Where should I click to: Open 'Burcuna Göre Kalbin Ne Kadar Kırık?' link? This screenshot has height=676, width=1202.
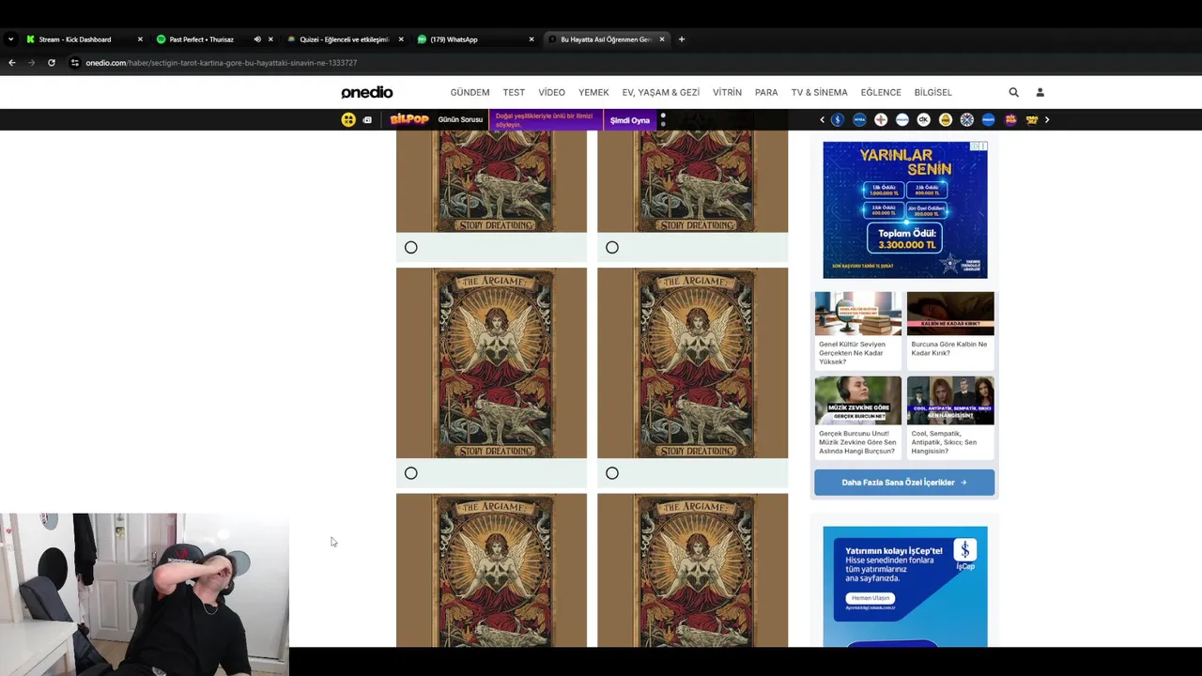click(x=949, y=348)
